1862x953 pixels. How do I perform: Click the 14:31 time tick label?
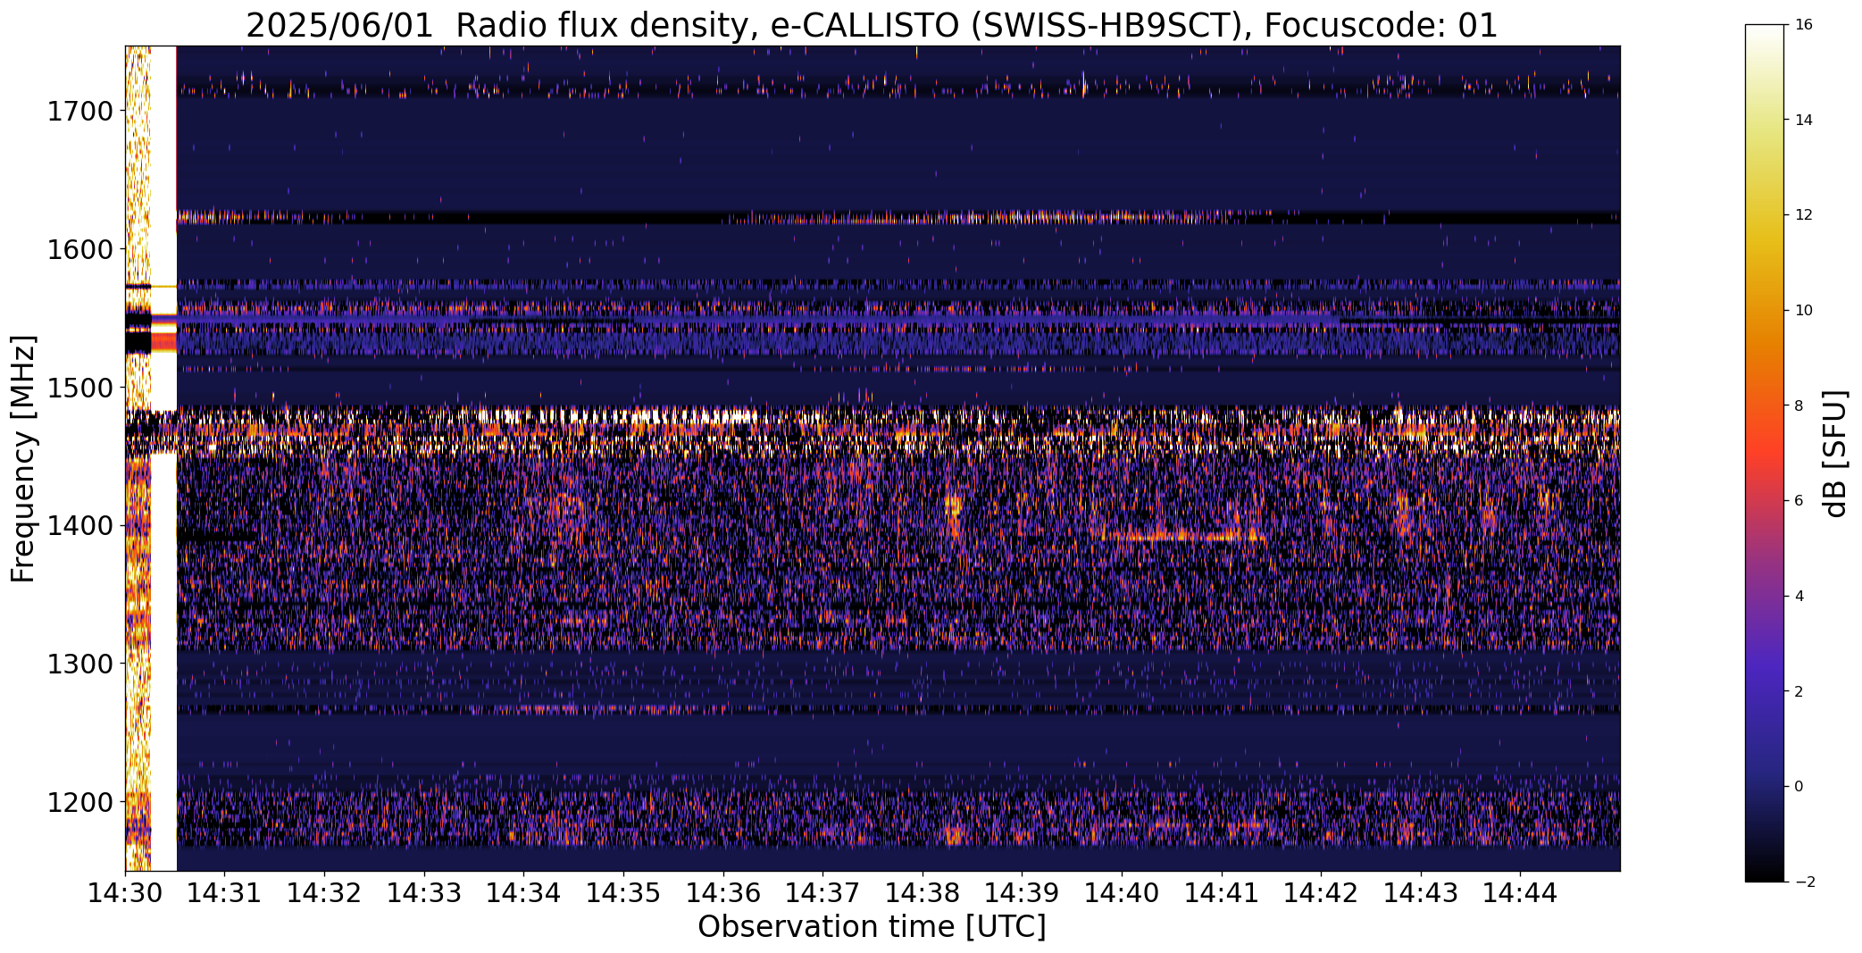[225, 893]
